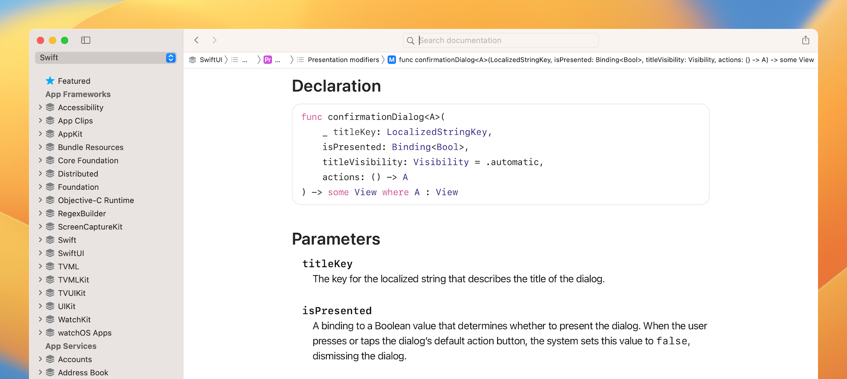
Task: Click the TVUIKit stack icon
Action: click(x=50, y=293)
